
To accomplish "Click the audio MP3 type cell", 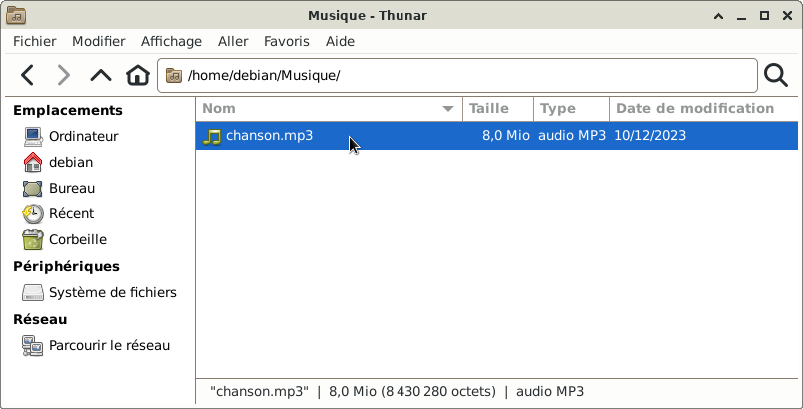I will click(572, 136).
